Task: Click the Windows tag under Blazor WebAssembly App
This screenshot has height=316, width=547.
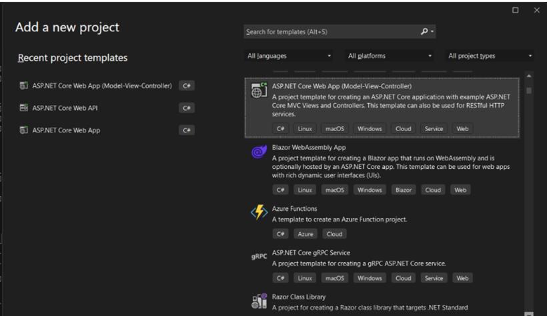Action: click(x=370, y=190)
